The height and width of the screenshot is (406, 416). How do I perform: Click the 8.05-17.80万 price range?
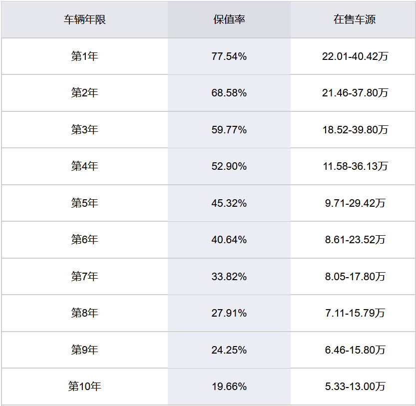coord(355,276)
